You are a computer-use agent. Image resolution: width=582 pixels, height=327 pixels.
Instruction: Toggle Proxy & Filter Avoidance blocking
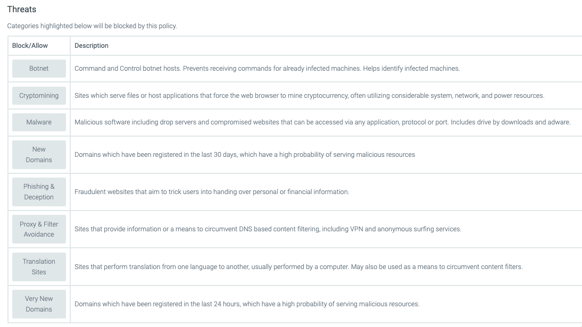tap(39, 229)
